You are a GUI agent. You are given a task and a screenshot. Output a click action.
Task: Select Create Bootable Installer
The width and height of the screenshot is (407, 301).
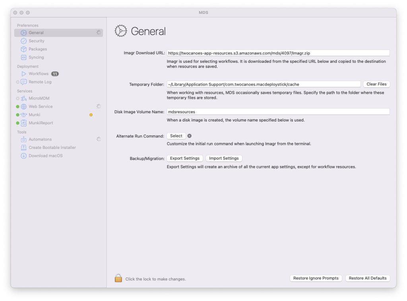59,147
